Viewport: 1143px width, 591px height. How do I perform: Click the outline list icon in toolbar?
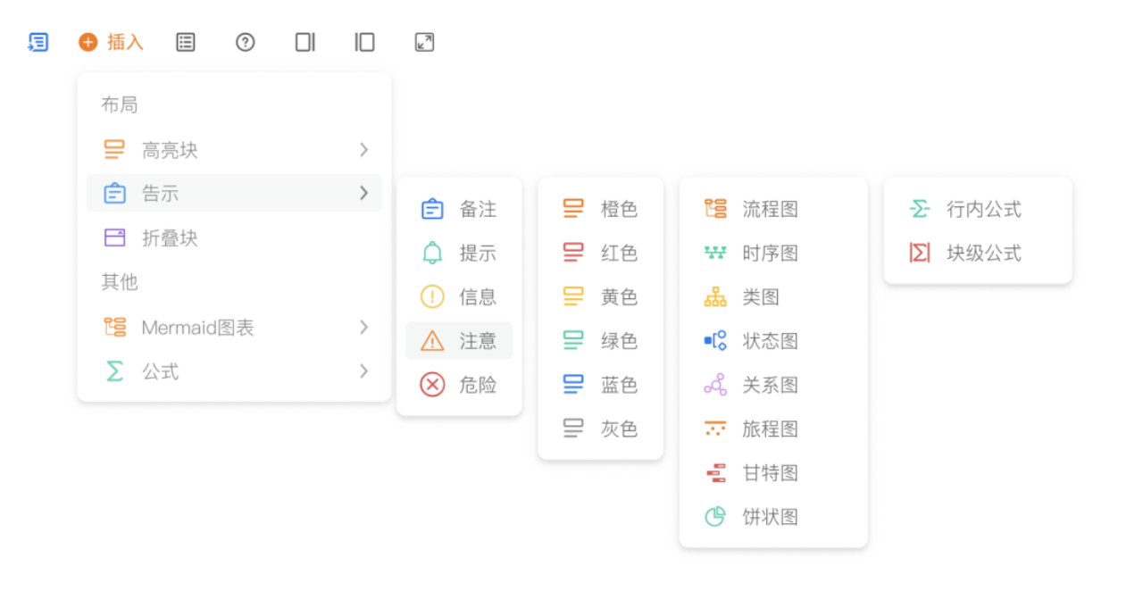[x=186, y=42]
